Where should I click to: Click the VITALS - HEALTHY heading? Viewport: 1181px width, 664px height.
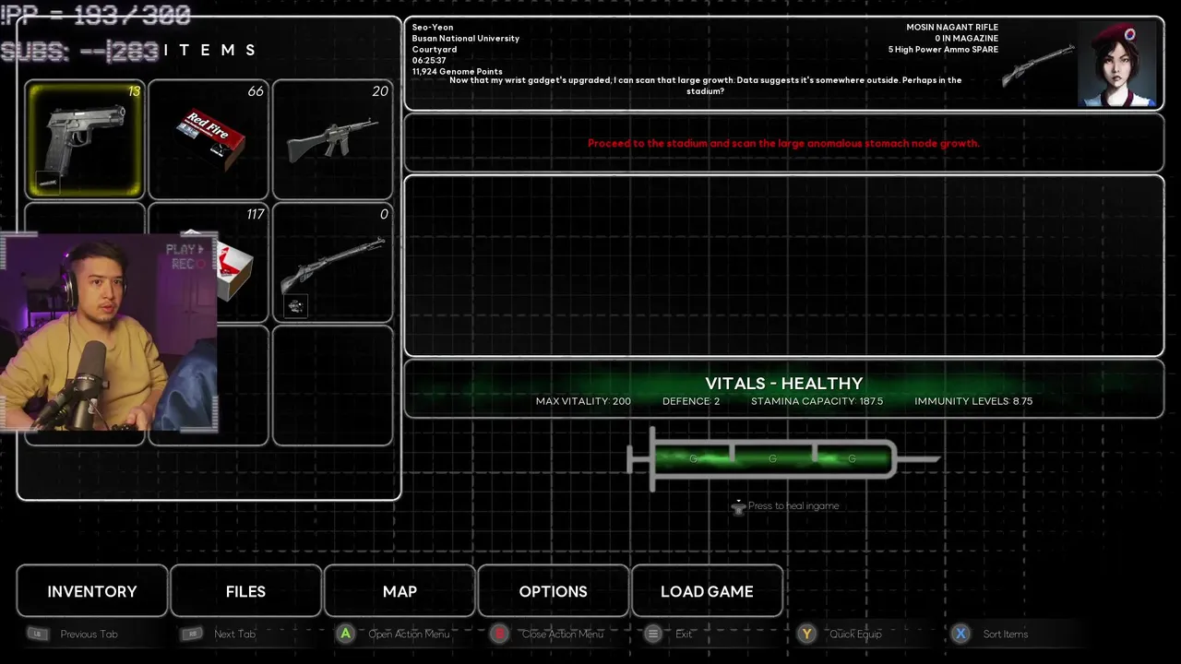pyautogui.click(x=784, y=384)
